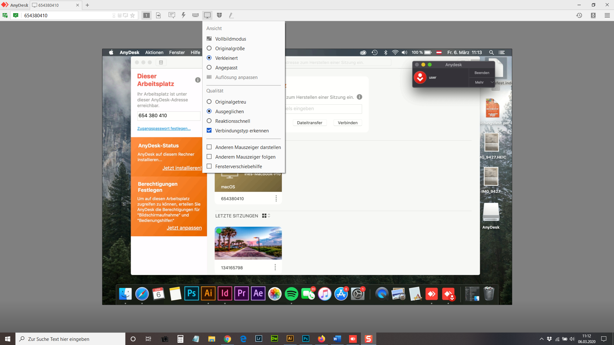The height and width of the screenshot is (345, 614).
Task: Open the Fenster menu on the Mac
Action: [177, 52]
